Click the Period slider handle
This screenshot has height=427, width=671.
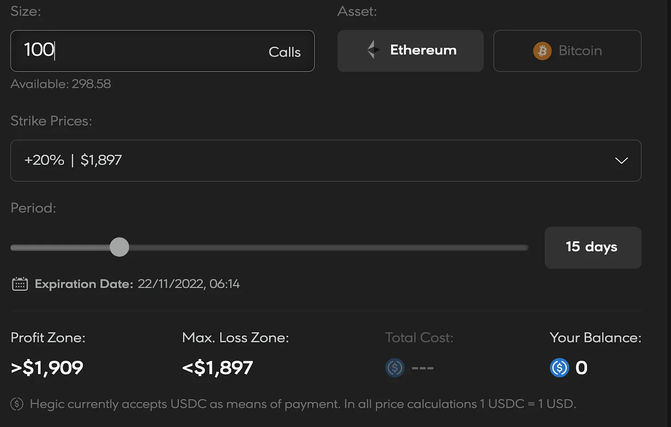119,247
